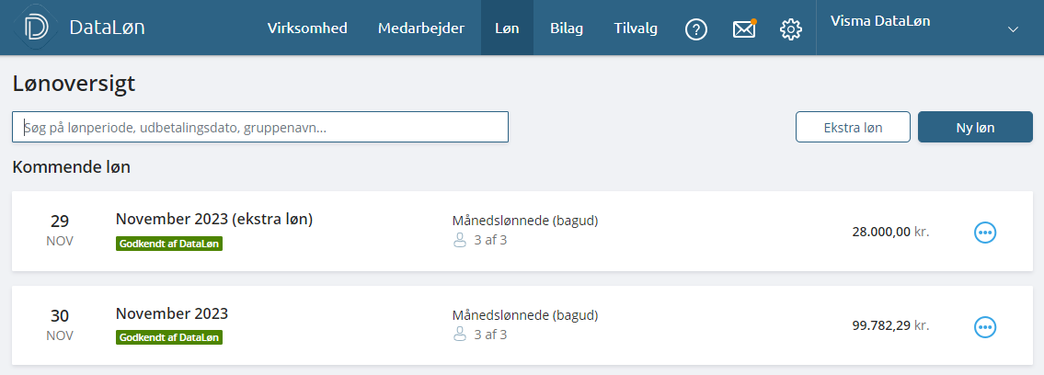Open the Bilag menu

pos(567,28)
